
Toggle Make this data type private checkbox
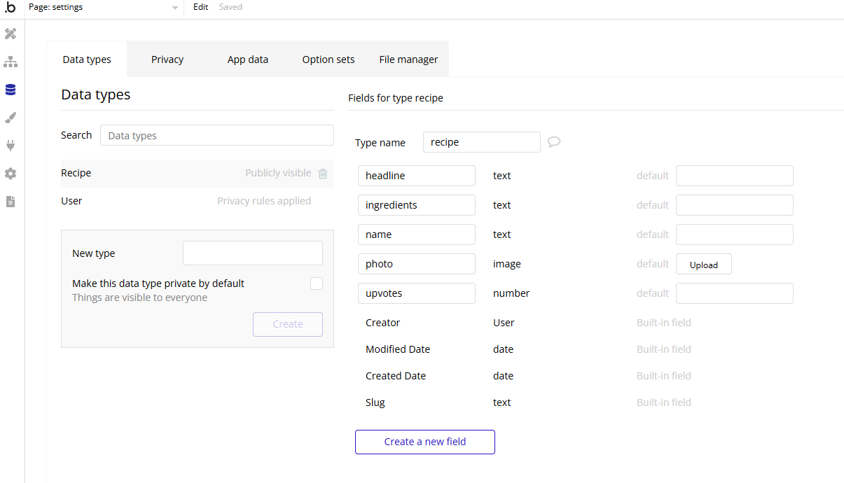(317, 283)
